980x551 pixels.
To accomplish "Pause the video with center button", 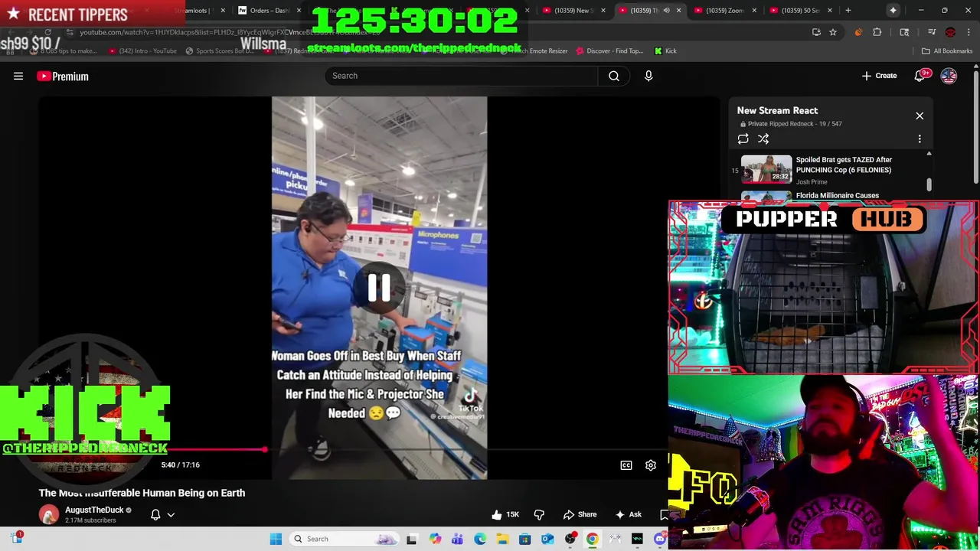I will [379, 288].
